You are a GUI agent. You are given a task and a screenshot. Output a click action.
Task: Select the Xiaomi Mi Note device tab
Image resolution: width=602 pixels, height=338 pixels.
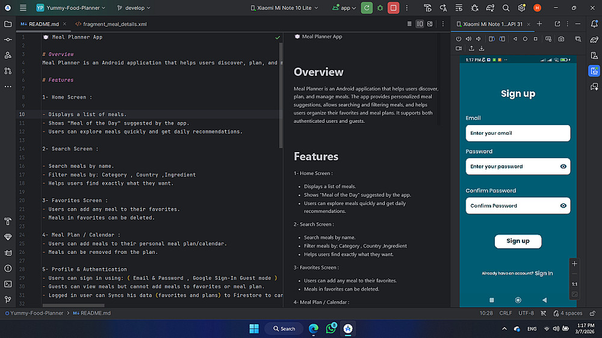492,24
